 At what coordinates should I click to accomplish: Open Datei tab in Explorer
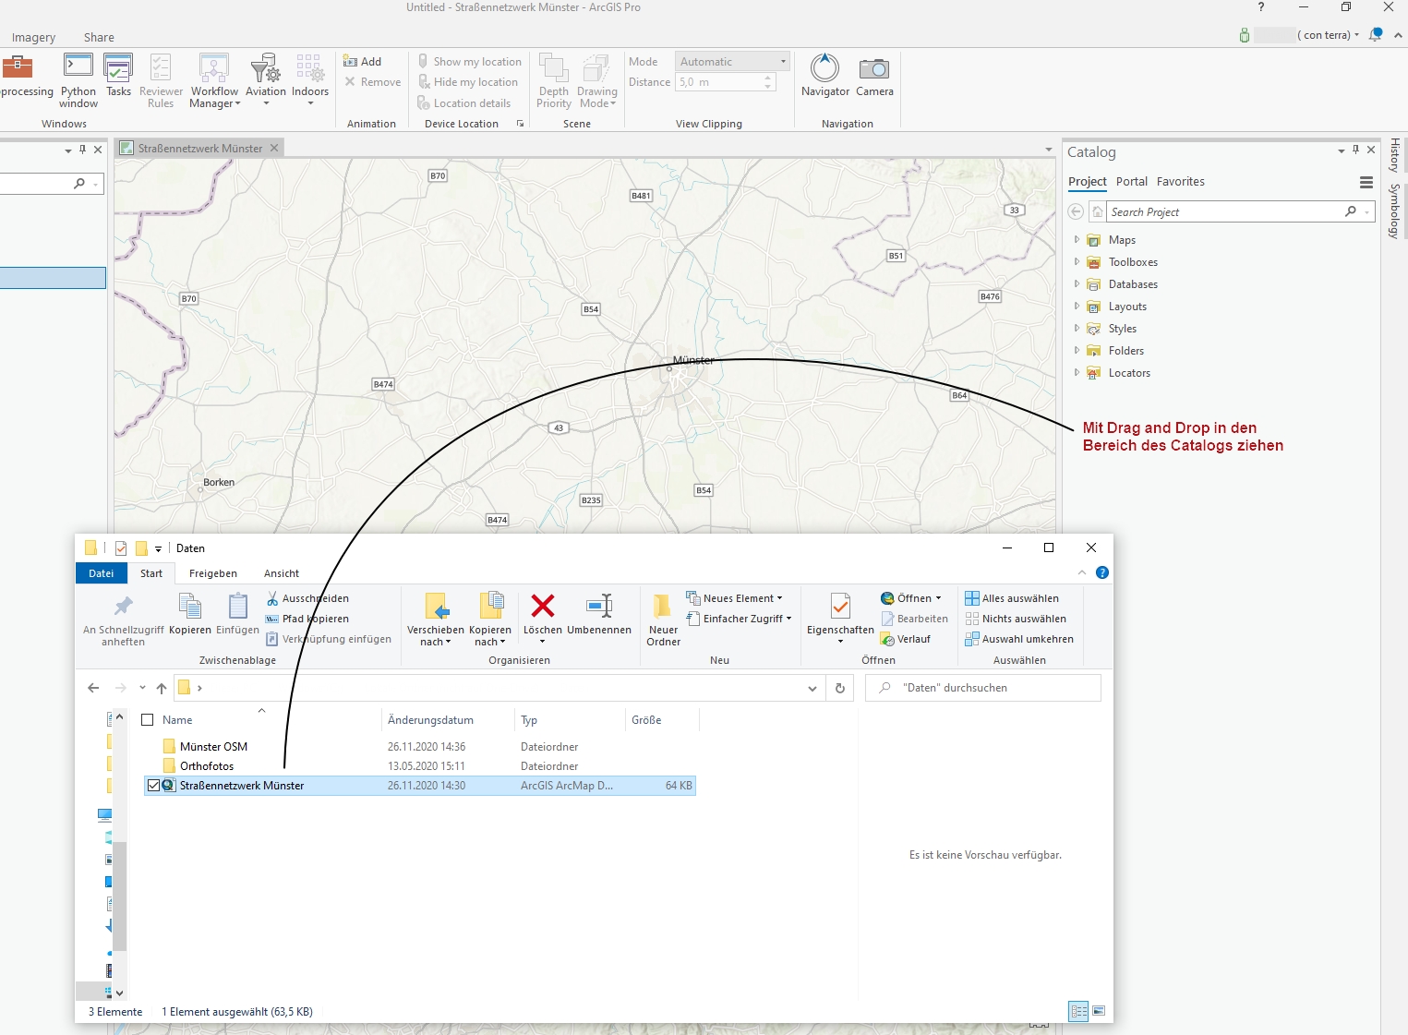pos(102,573)
